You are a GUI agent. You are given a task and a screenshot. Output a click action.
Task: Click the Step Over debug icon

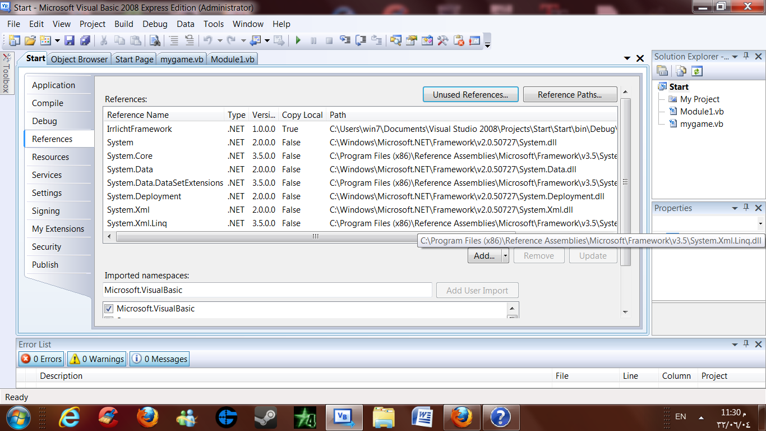[361, 40]
